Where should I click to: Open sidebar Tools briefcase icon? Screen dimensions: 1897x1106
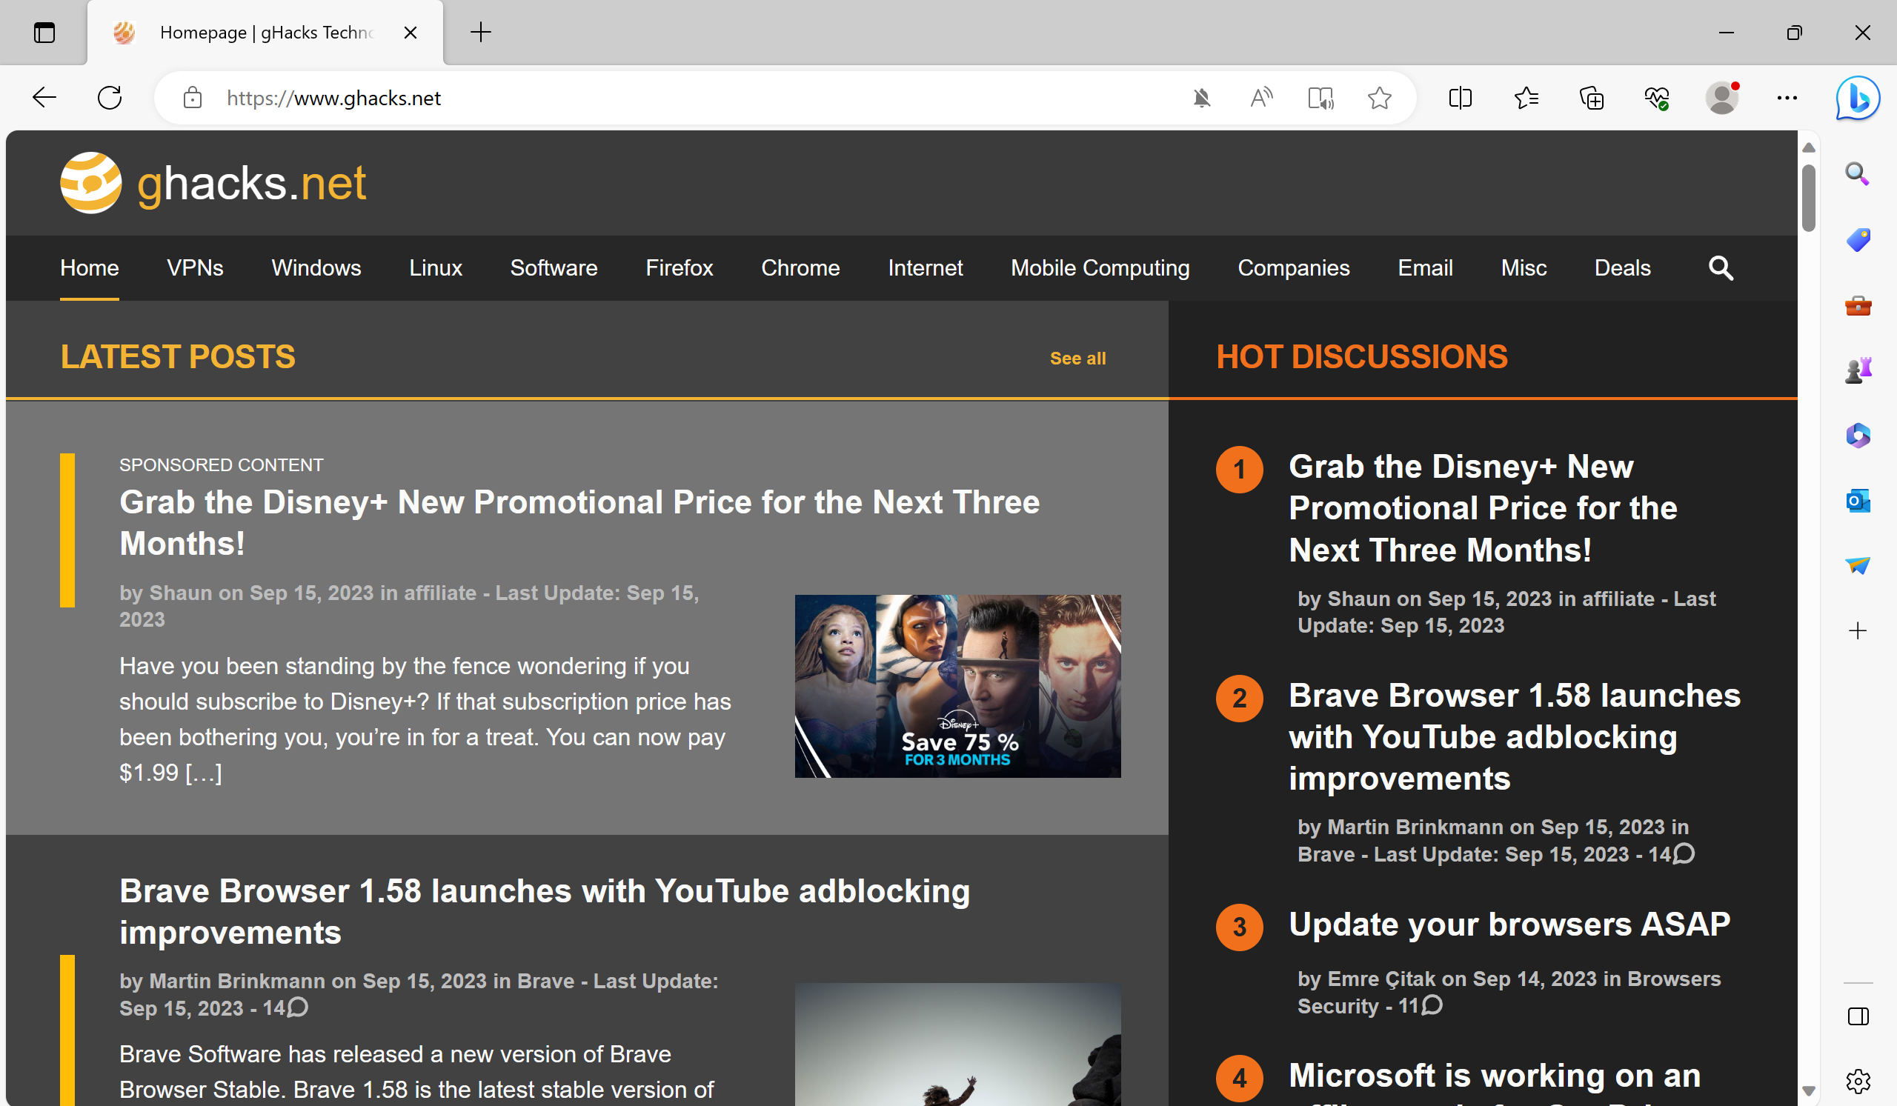click(x=1858, y=305)
